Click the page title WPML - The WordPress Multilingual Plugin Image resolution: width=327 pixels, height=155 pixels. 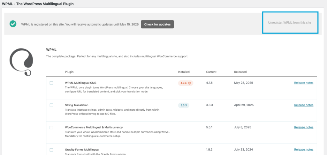pos(38,4)
